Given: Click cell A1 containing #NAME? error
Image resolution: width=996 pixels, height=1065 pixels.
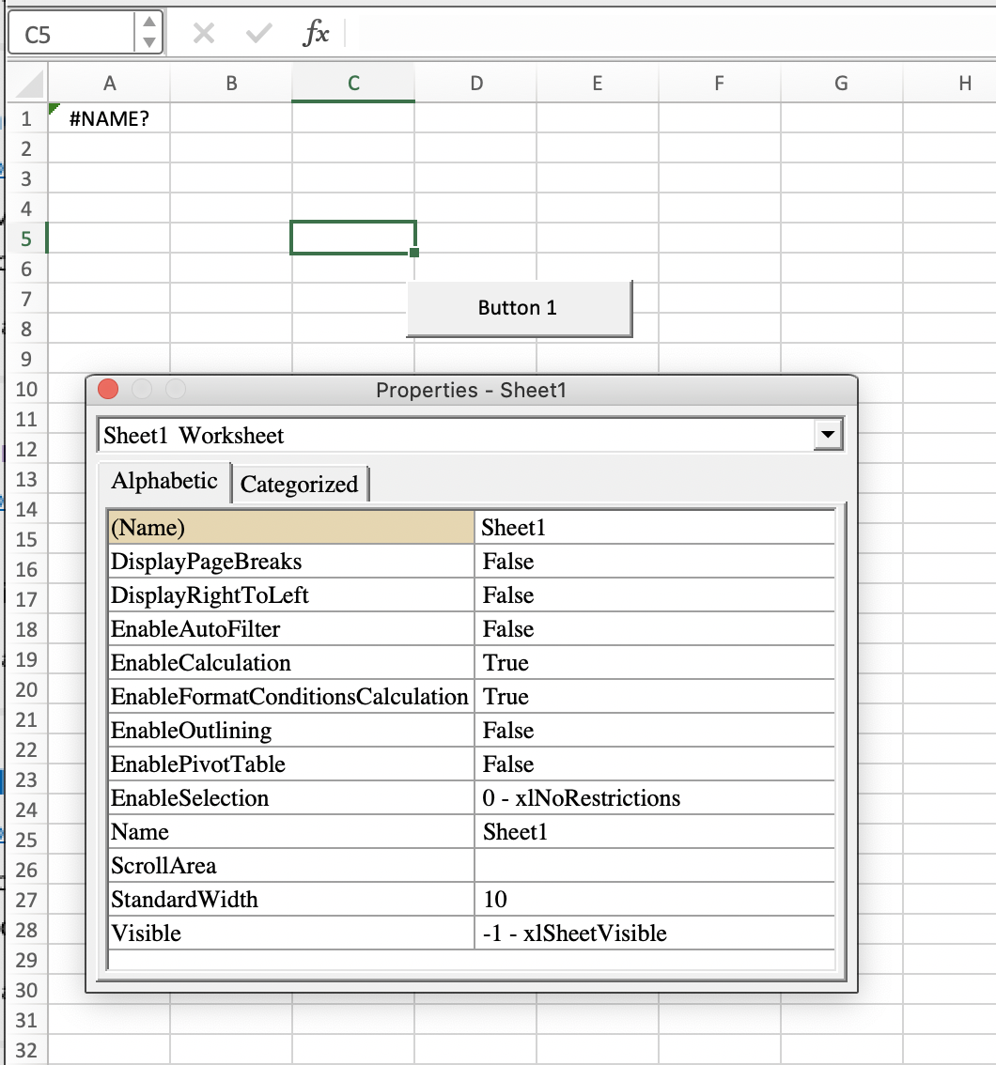Looking at the screenshot, I should (109, 119).
